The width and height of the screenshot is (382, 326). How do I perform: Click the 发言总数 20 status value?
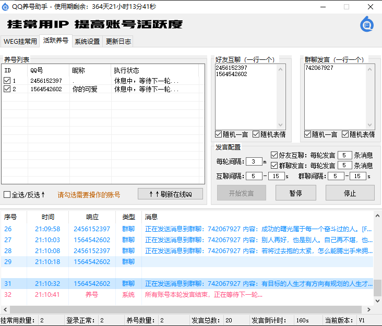[229, 320]
